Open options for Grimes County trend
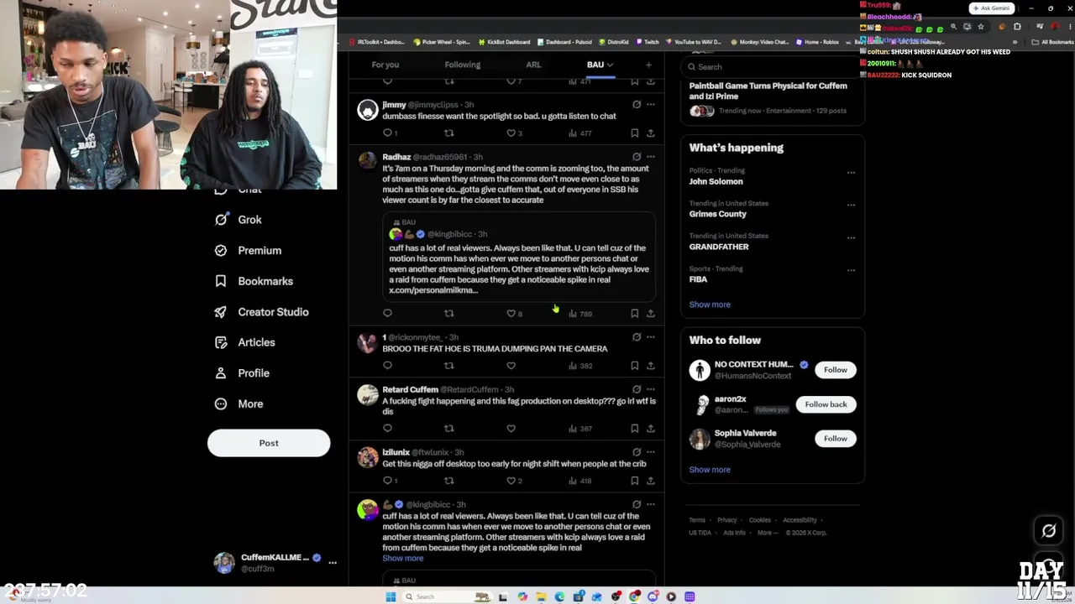 click(x=851, y=206)
